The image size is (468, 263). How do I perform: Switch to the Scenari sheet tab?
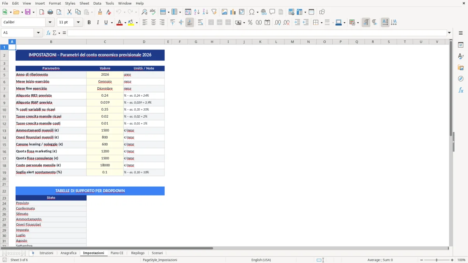pos(157,253)
